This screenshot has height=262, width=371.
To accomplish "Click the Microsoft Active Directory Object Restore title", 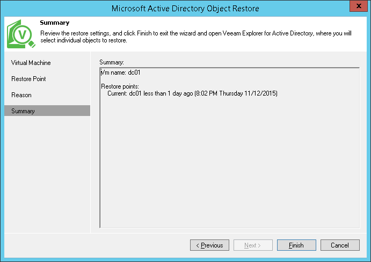I will click(x=186, y=8).
